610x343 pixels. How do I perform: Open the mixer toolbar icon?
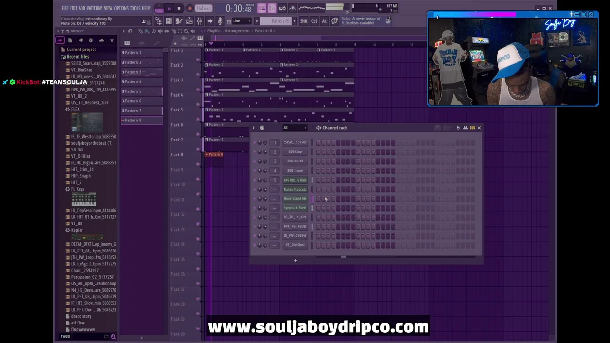click(200, 21)
